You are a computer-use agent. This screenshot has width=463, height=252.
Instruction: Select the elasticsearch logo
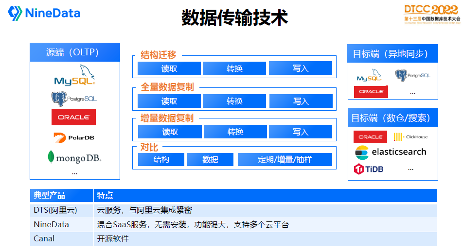click(391, 152)
